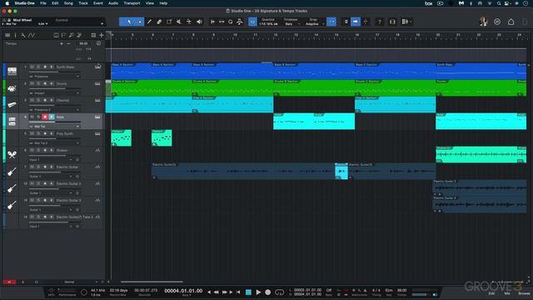Screen dimensions: 533x300
Task: Open the Arrow tool options dropdown
Action: pyautogui.click(x=140, y=22)
